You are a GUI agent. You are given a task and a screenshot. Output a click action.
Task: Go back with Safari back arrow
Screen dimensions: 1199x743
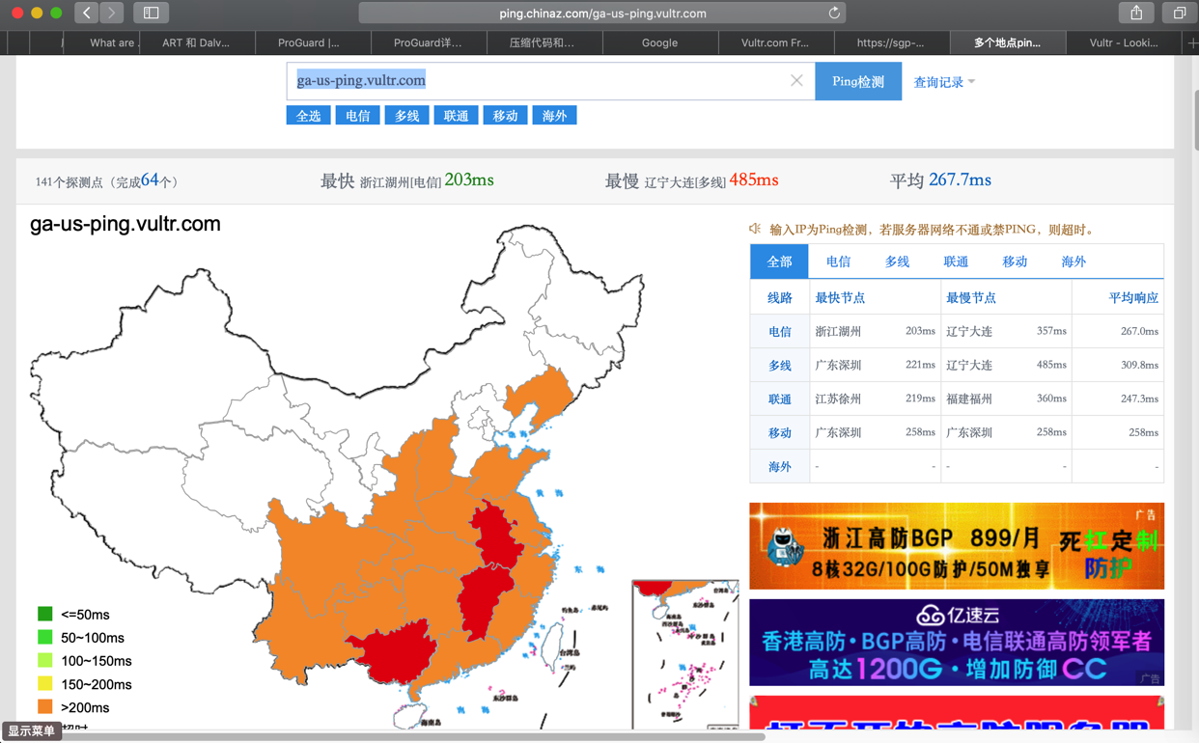tap(87, 13)
